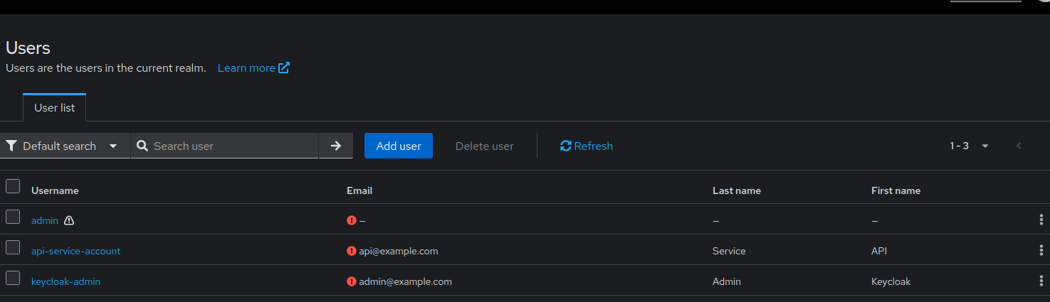The width and height of the screenshot is (1050, 302).
Task: Click the API first name cell
Action: point(879,251)
